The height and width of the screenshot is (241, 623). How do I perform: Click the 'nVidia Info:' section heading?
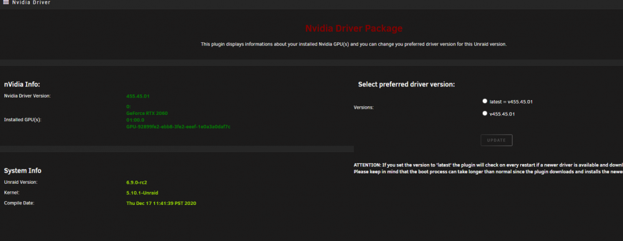click(x=22, y=84)
